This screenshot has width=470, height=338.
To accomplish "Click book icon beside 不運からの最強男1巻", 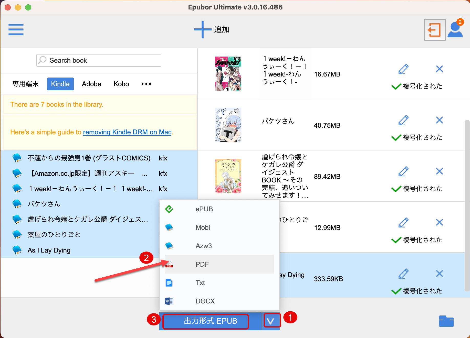I will coord(17,158).
